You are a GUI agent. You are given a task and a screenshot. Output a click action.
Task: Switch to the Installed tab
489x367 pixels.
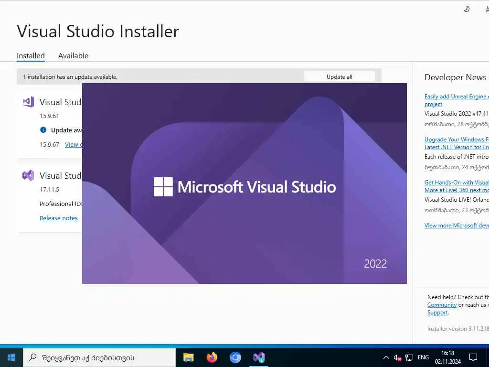[x=31, y=56]
